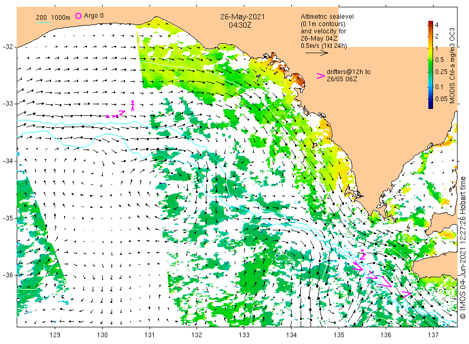Click the longitude axis label 132
The height and width of the screenshot is (344, 469).
197,335
